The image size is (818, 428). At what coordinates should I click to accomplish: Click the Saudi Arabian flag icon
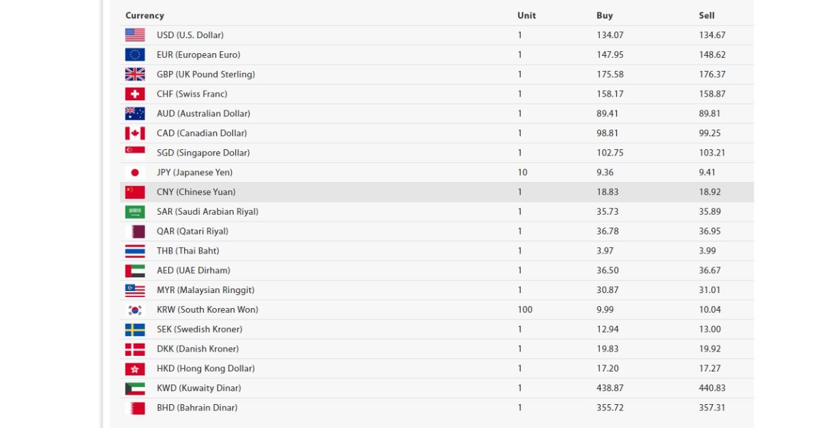click(x=135, y=211)
